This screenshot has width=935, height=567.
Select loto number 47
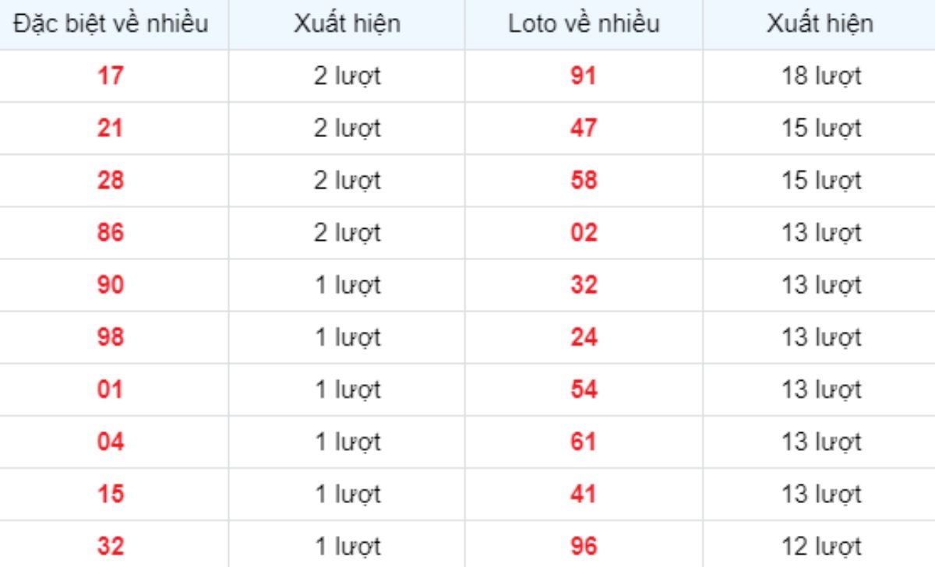point(584,129)
